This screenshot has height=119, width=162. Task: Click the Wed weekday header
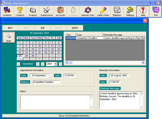39,38
